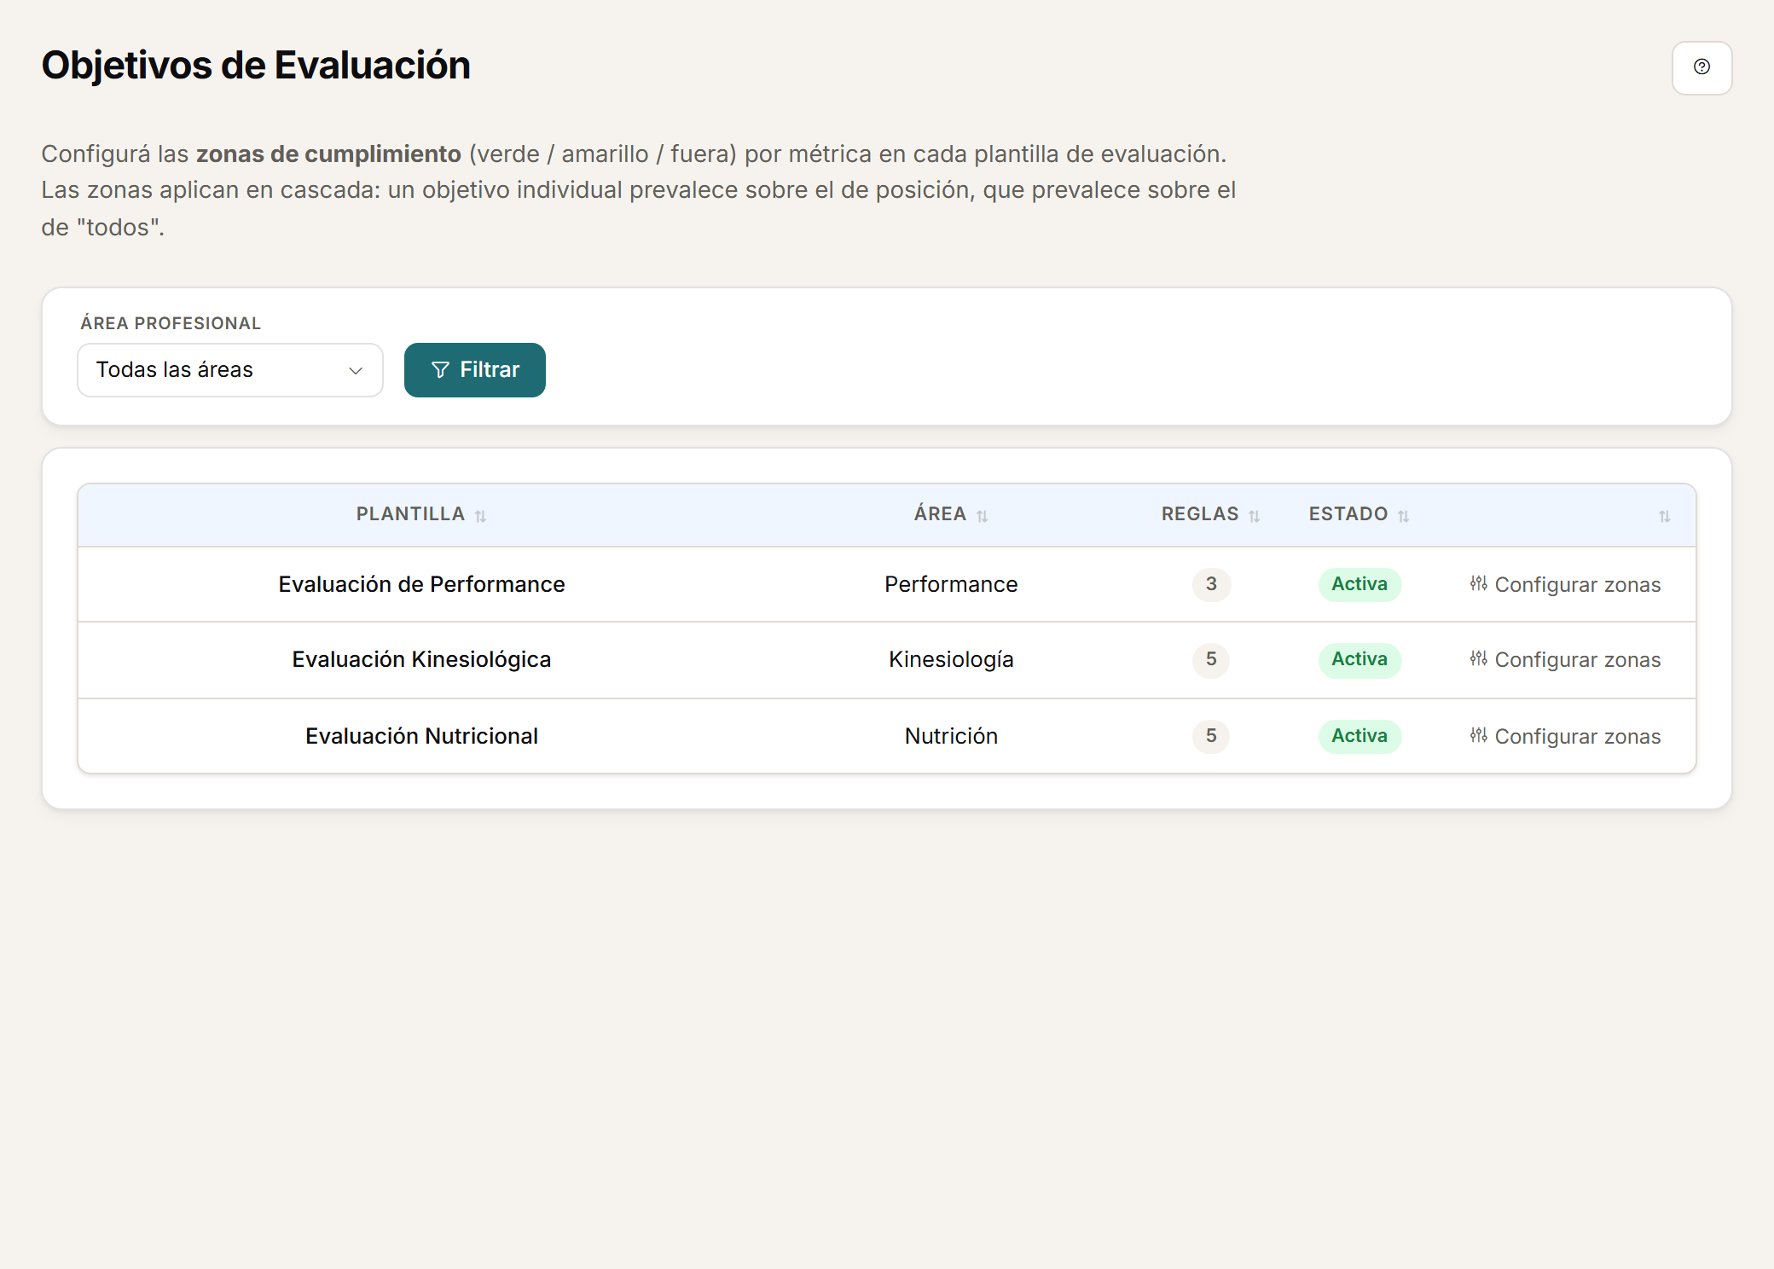
Task: Click the rules count badge 3
Action: [1211, 584]
